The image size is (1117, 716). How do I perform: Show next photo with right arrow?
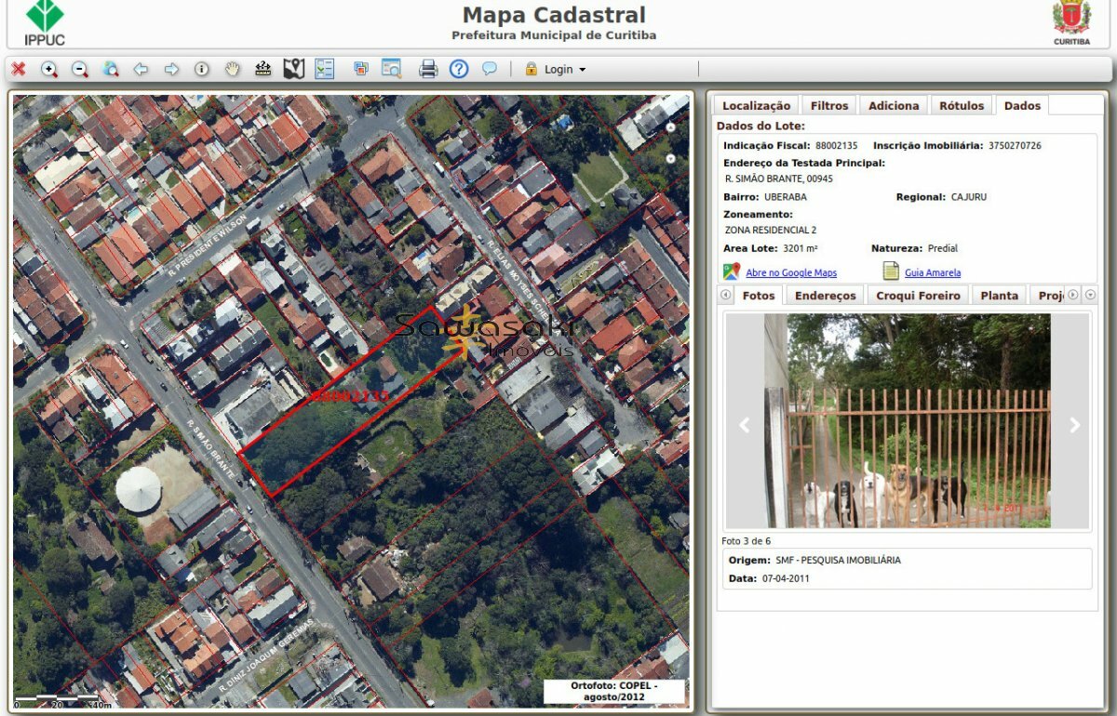pos(1074,425)
